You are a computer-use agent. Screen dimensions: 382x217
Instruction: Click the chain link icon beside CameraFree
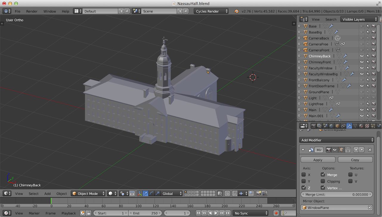tap(343, 44)
